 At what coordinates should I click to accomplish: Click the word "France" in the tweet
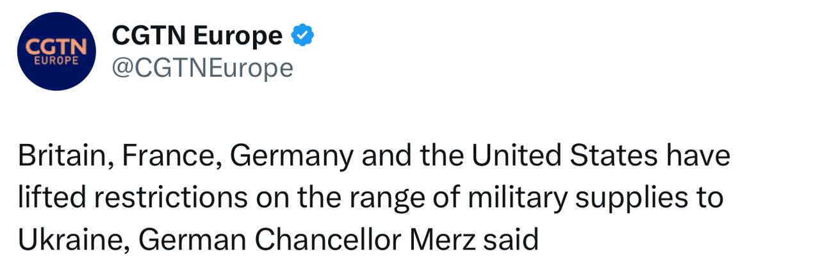click(168, 157)
